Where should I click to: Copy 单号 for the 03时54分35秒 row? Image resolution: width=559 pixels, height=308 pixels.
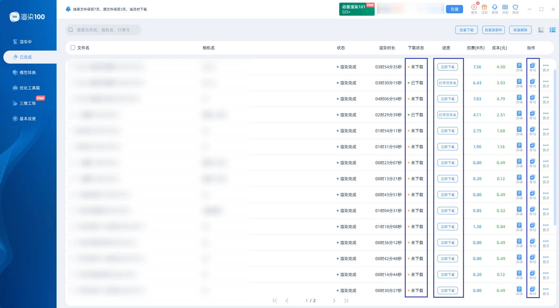click(532, 67)
